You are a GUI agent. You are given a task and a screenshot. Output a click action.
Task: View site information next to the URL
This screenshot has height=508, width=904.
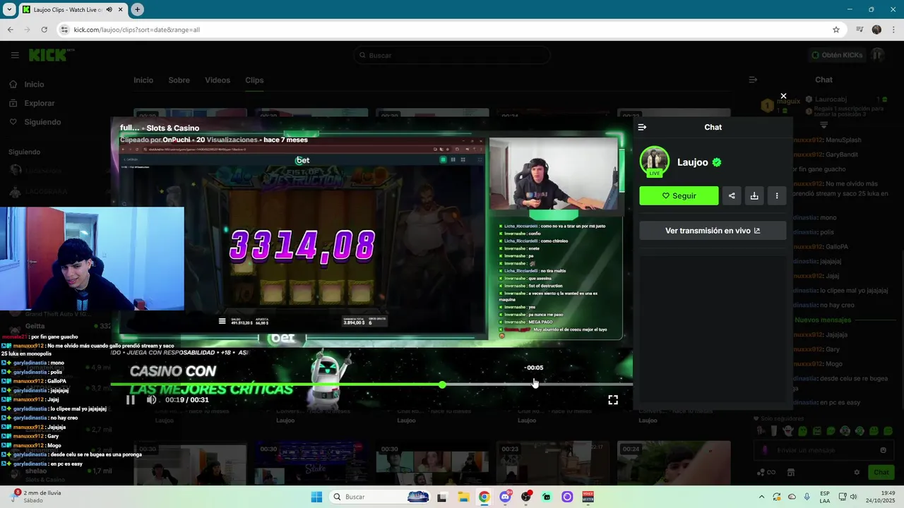tap(64, 30)
